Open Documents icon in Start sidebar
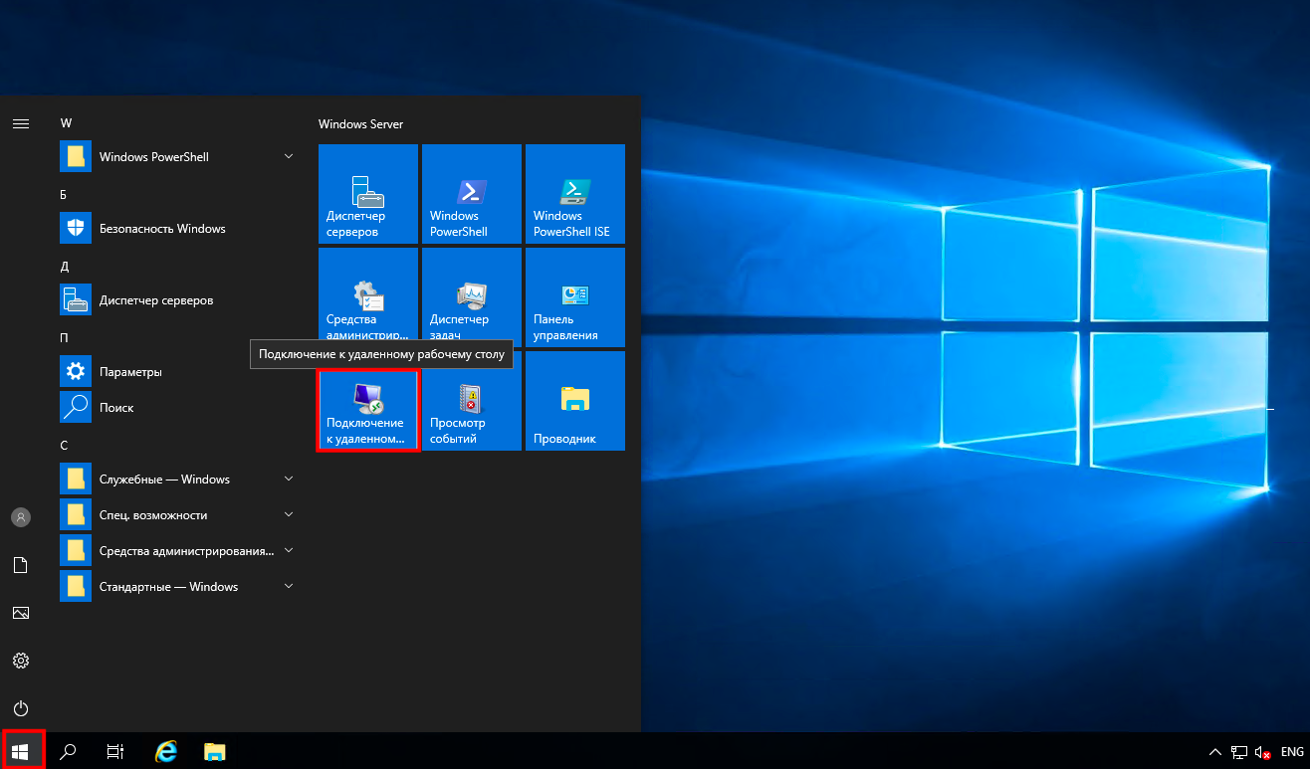Viewport: 1310px width, 769px height. 21,565
